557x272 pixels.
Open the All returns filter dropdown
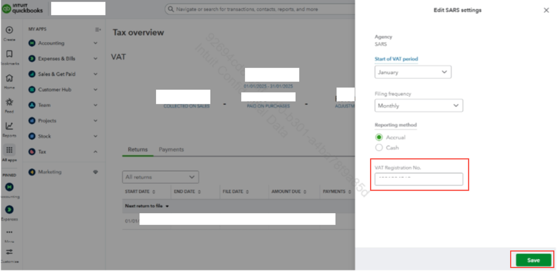[x=161, y=177]
